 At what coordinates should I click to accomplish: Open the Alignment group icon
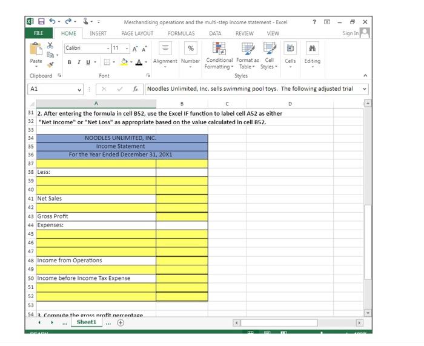[165, 48]
